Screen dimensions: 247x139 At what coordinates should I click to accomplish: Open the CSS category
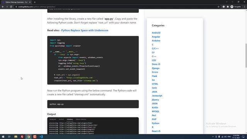(x=154, y=60)
